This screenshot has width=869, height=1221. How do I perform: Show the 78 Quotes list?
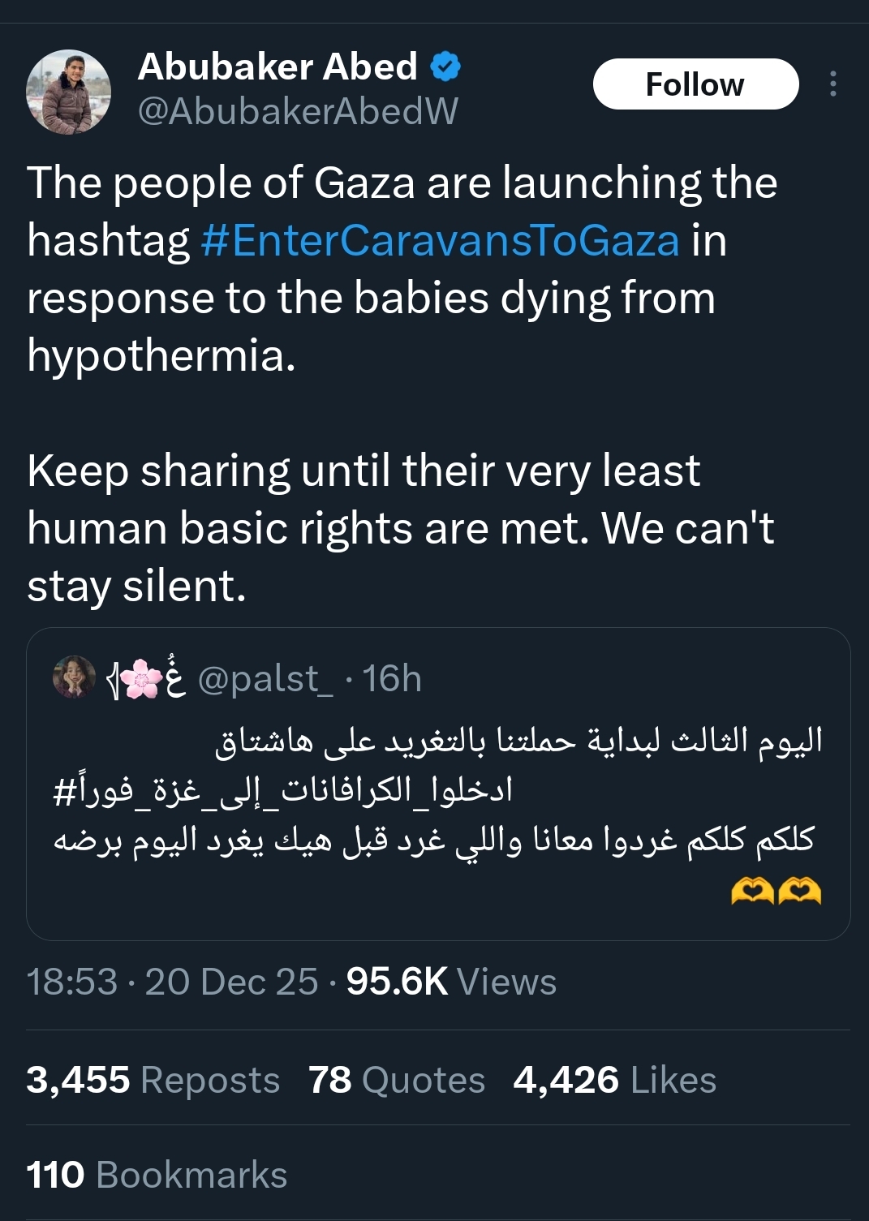tap(396, 1080)
